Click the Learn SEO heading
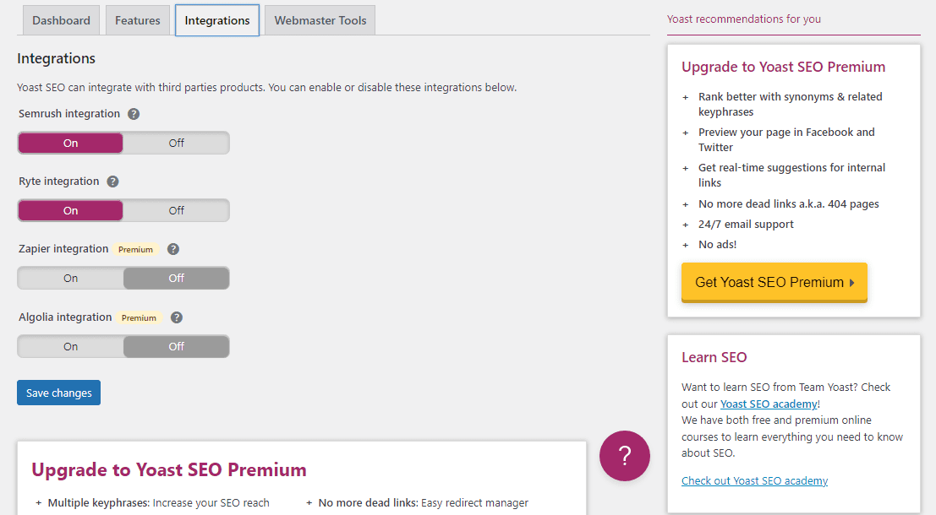This screenshot has width=936, height=515. point(714,358)
